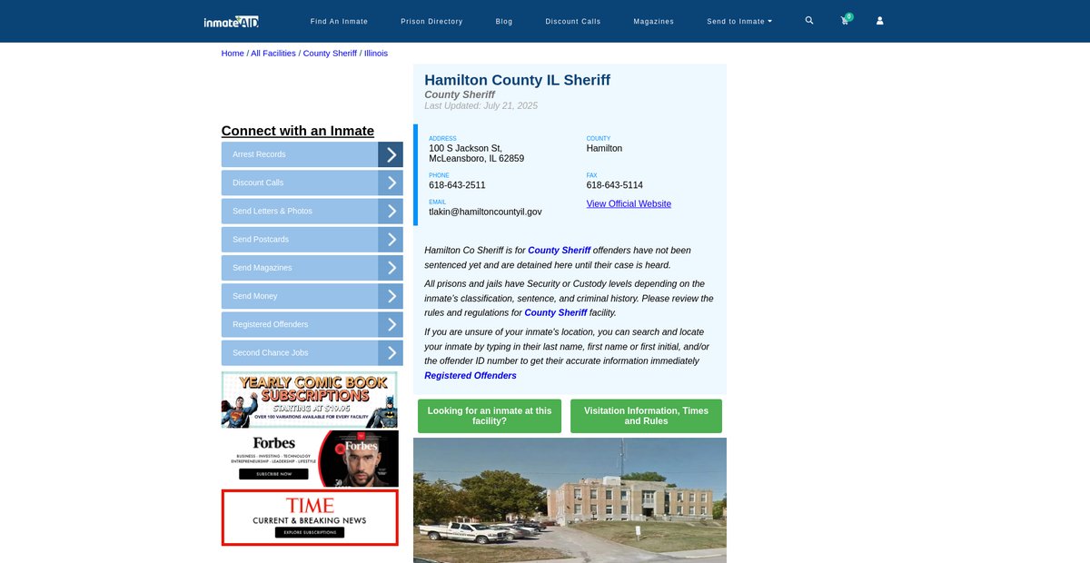Click the InmateAID logo
Screen dimensions: 1090x563
232,21
